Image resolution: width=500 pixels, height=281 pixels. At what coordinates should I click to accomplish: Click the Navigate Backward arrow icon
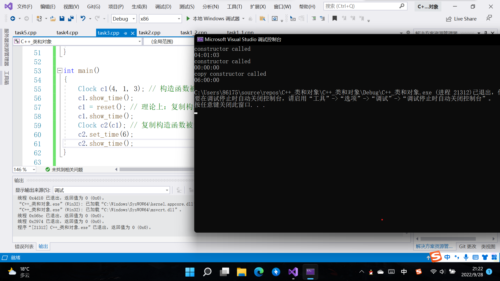(12, 18)
